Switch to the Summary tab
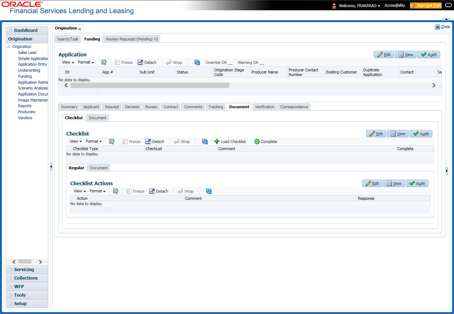454x314 pixels. (x=69, y=107)
